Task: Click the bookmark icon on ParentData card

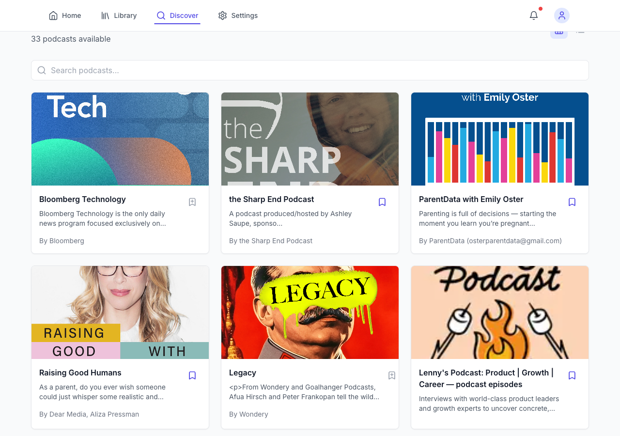Action: [572, 202]
